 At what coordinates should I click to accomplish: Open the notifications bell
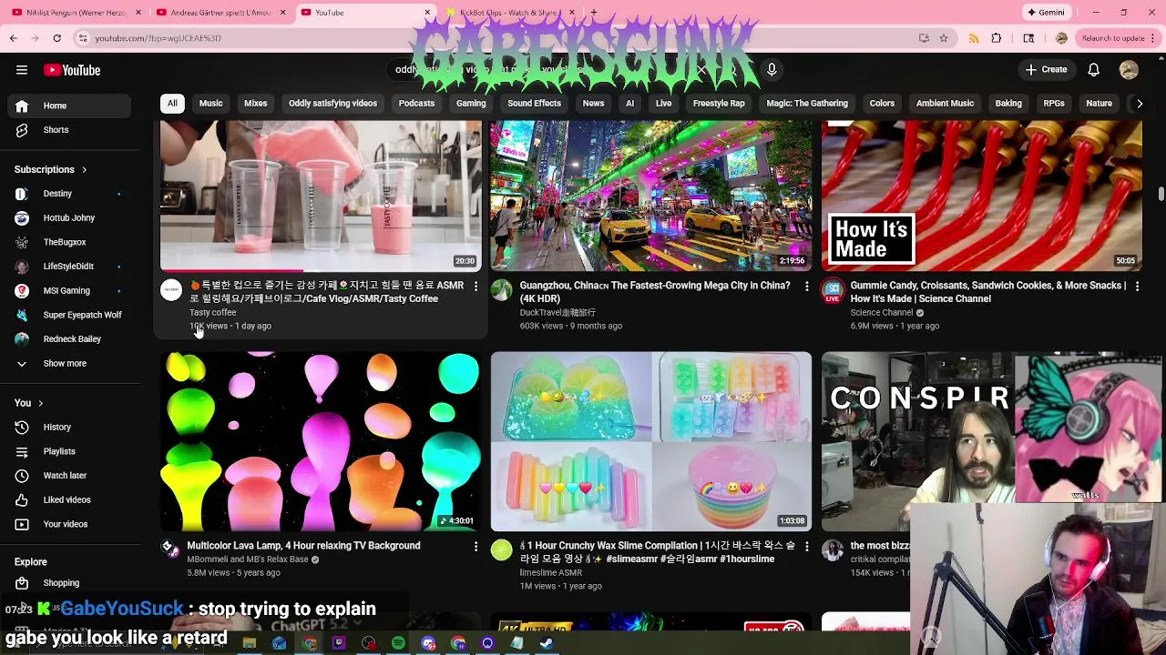[1093, 70]
